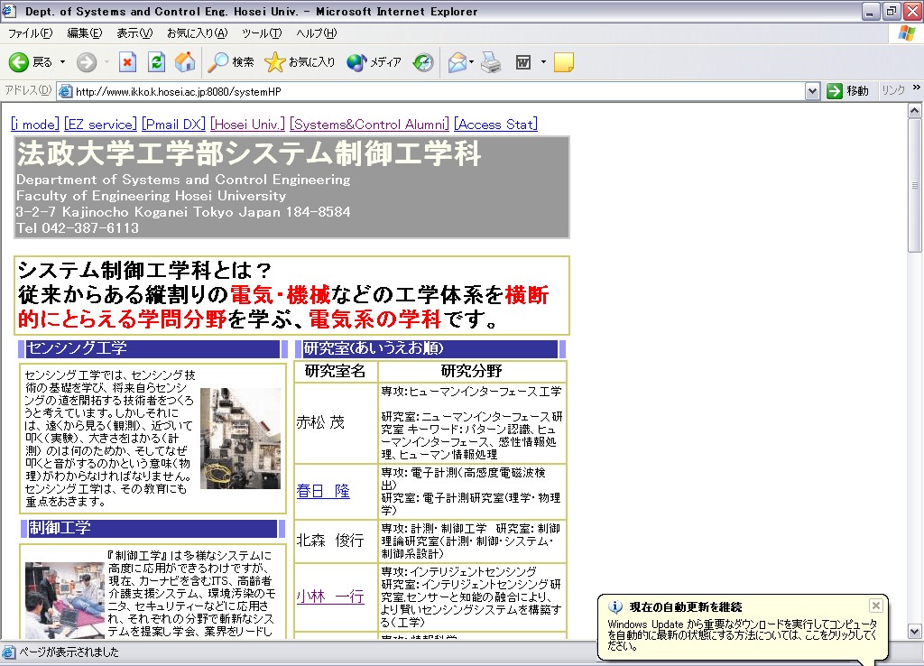Go to Home page icon
Viewport: 924px width, 666px height.
pyautogui.click(x=184, y=62)
